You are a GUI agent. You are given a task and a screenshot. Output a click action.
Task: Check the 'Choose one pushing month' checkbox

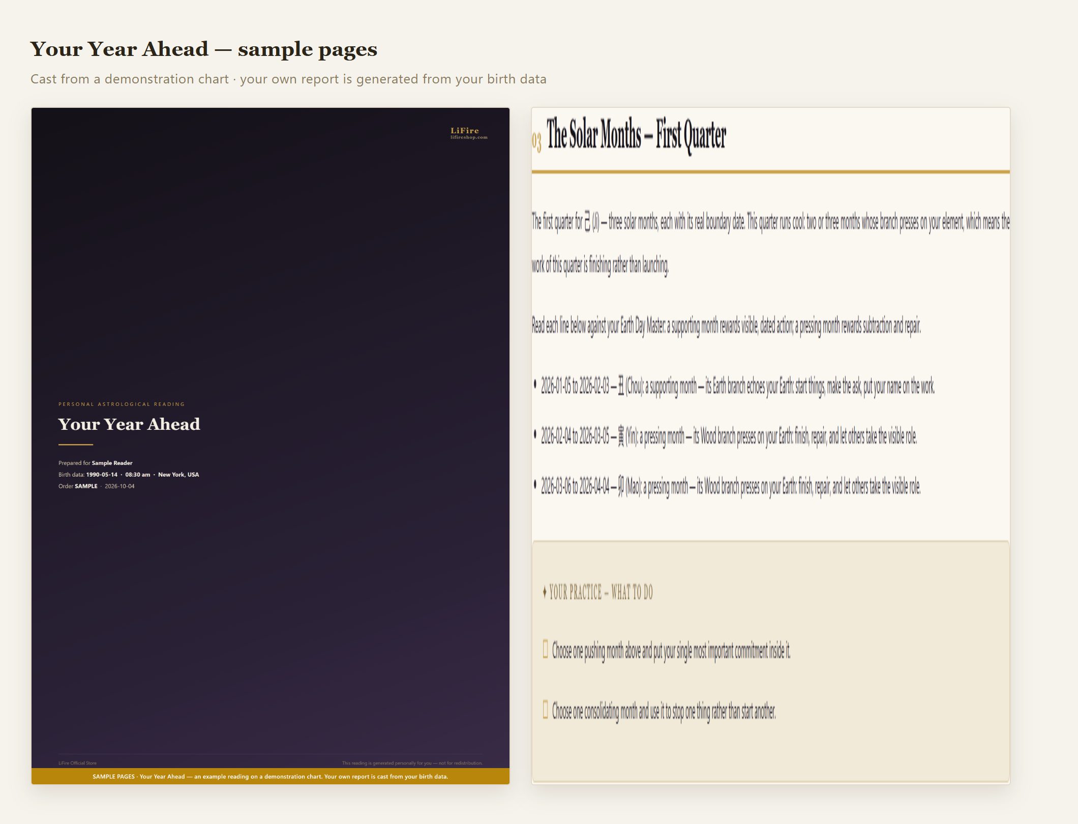[545, 650]
